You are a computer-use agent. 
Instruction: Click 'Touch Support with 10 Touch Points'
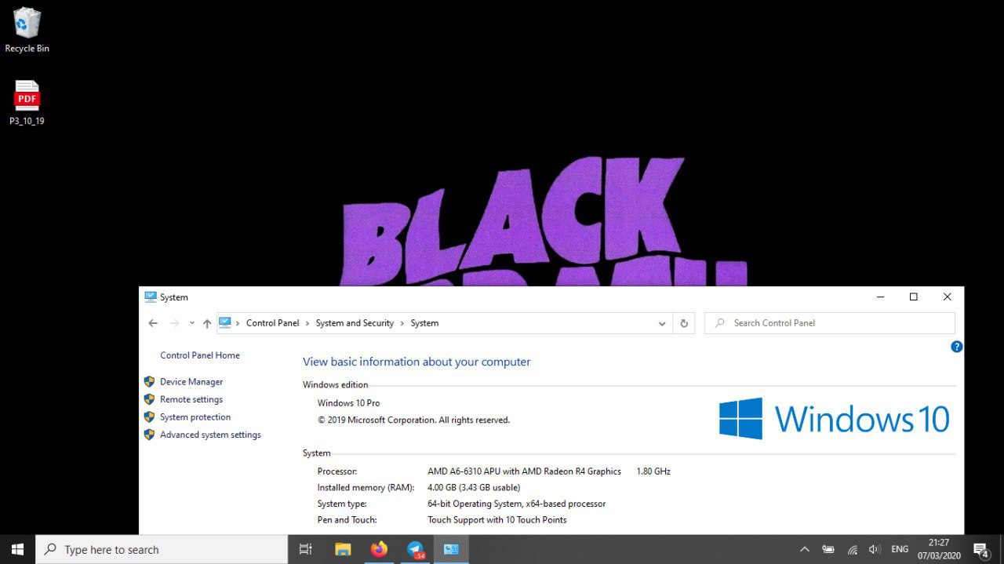tap(497, 520)
